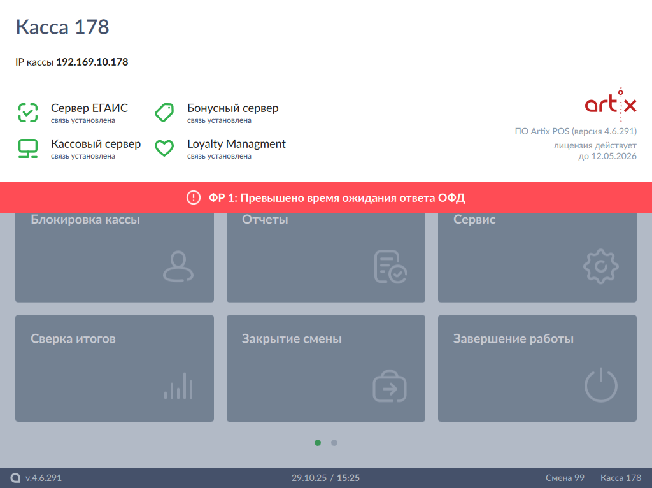This screenshot has height=488, width=652.
Task: Click the report checklist icon on Отчеты
Action: tap(390, 266)
